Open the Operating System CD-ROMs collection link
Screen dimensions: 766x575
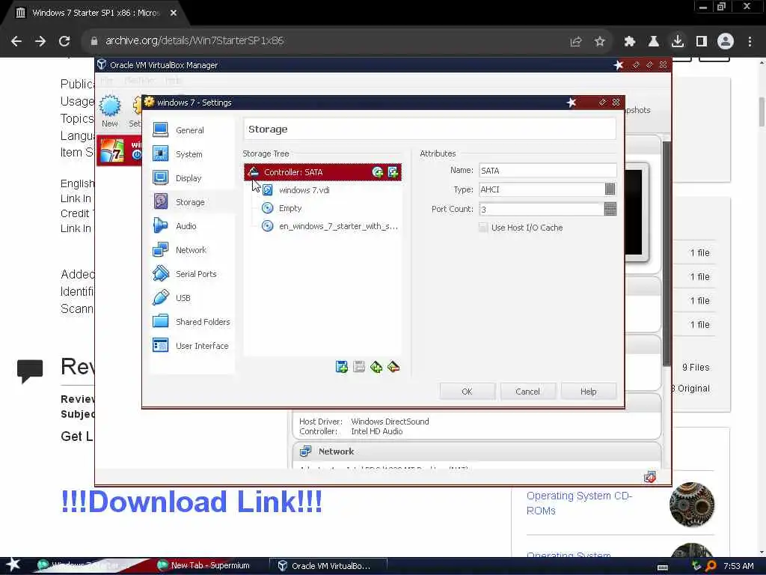pos(579,502)
